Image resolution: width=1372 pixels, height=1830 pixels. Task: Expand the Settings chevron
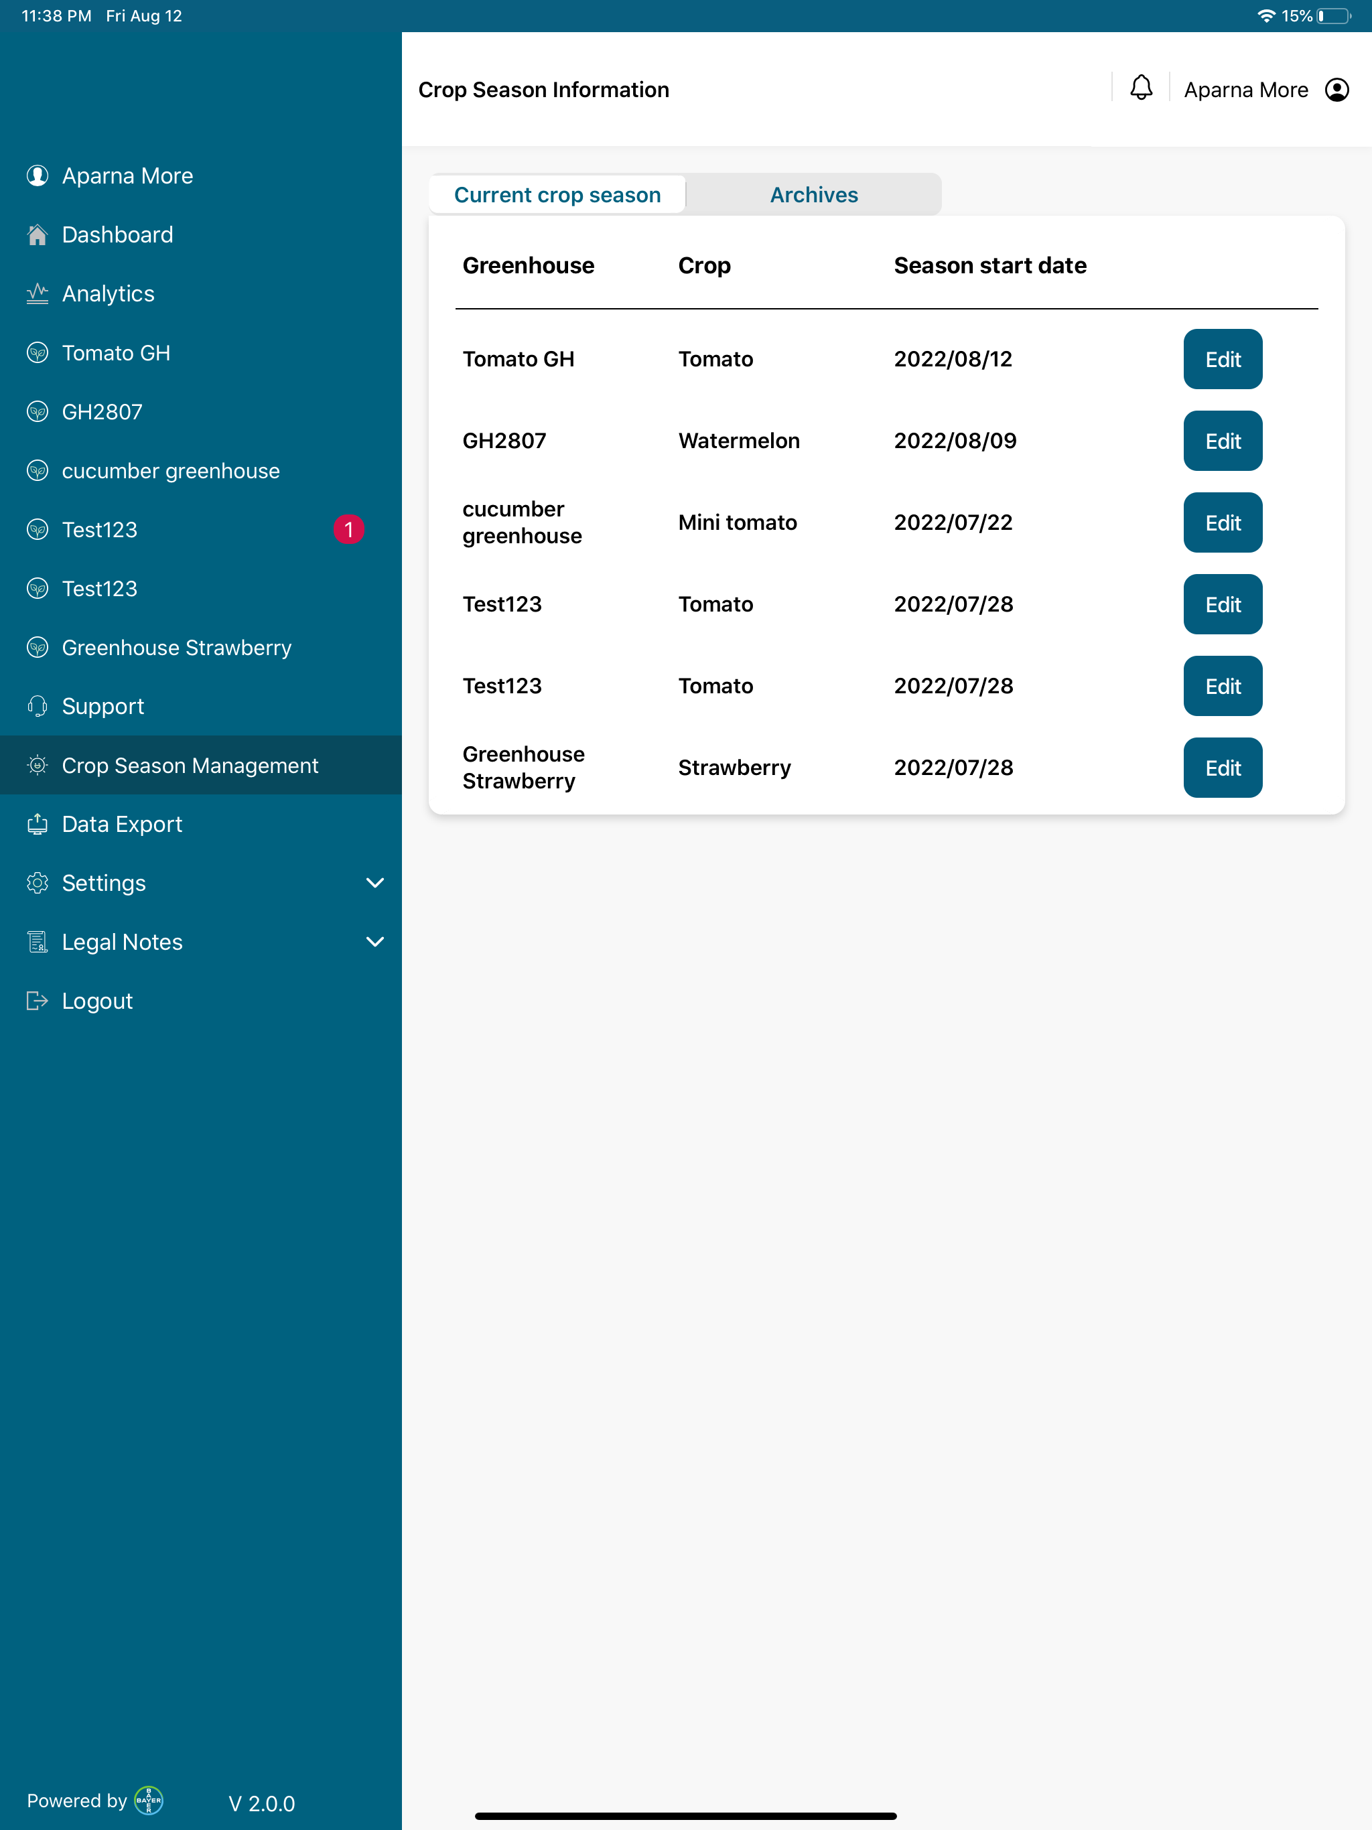375,883
